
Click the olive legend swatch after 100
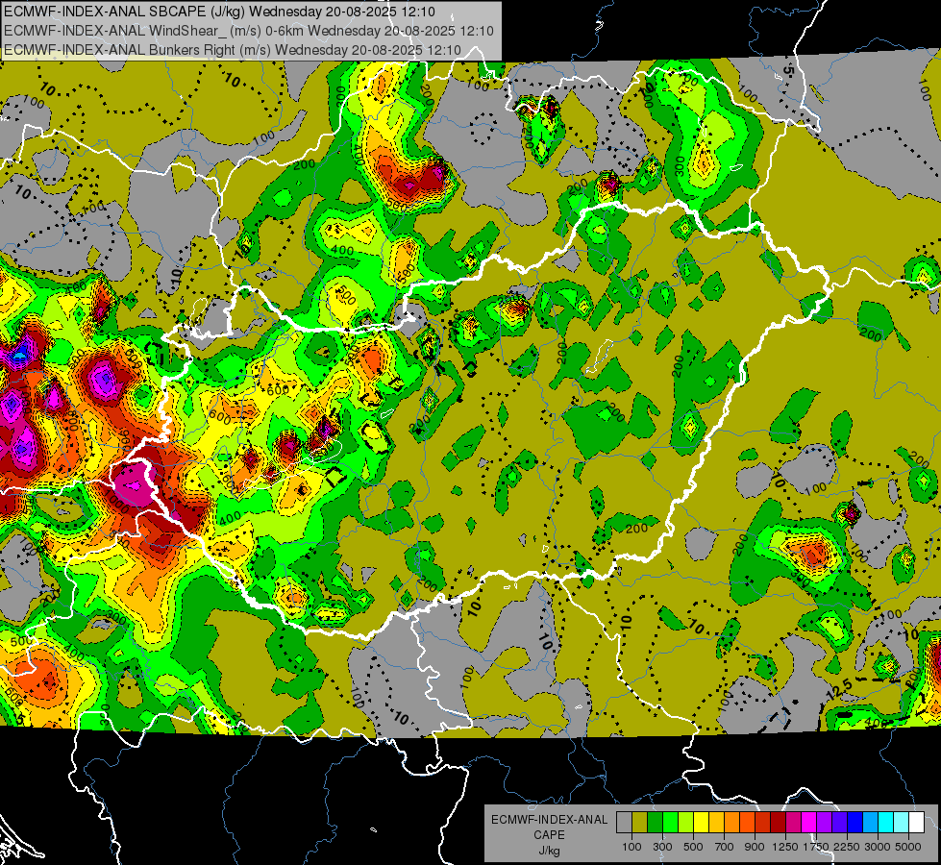coord(640,822)
